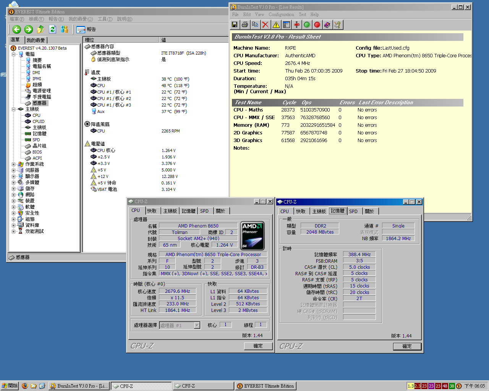Viewport: 489px width, 391px height.
Task: Click the green Forward arrow in EVEREST toolbar
Action: tap(29, 29)
